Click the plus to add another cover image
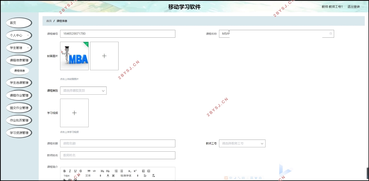369x181 pixels. pyautogui.click(x=104, y=56)
